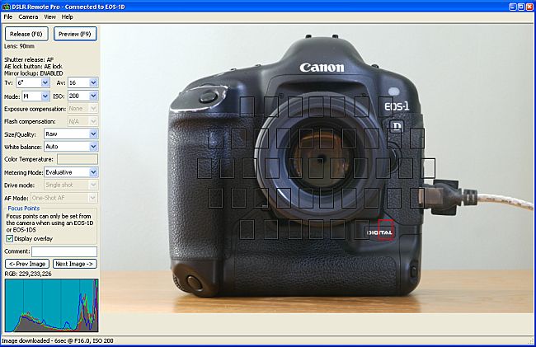Open the White balance dropdown
The width and height of the screenshot is (536, 347).
[x=93, y=147]
